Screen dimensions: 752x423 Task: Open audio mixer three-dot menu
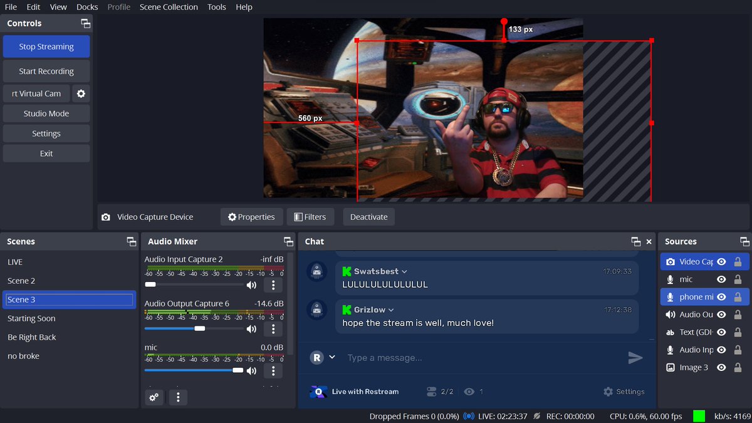178,397
